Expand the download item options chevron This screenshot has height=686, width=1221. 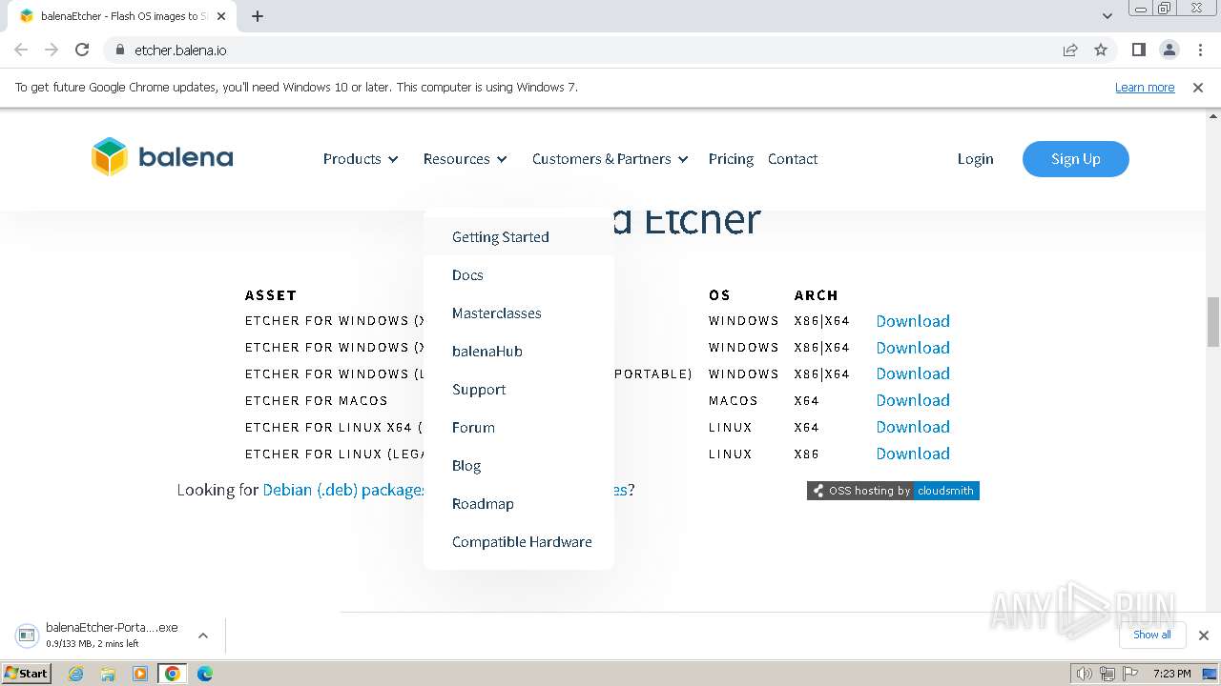(202, 635)
